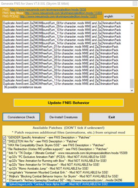Screen dimensions: 138x188
Task: Click the De-Install Creatures button
Action: coord(63,117)
